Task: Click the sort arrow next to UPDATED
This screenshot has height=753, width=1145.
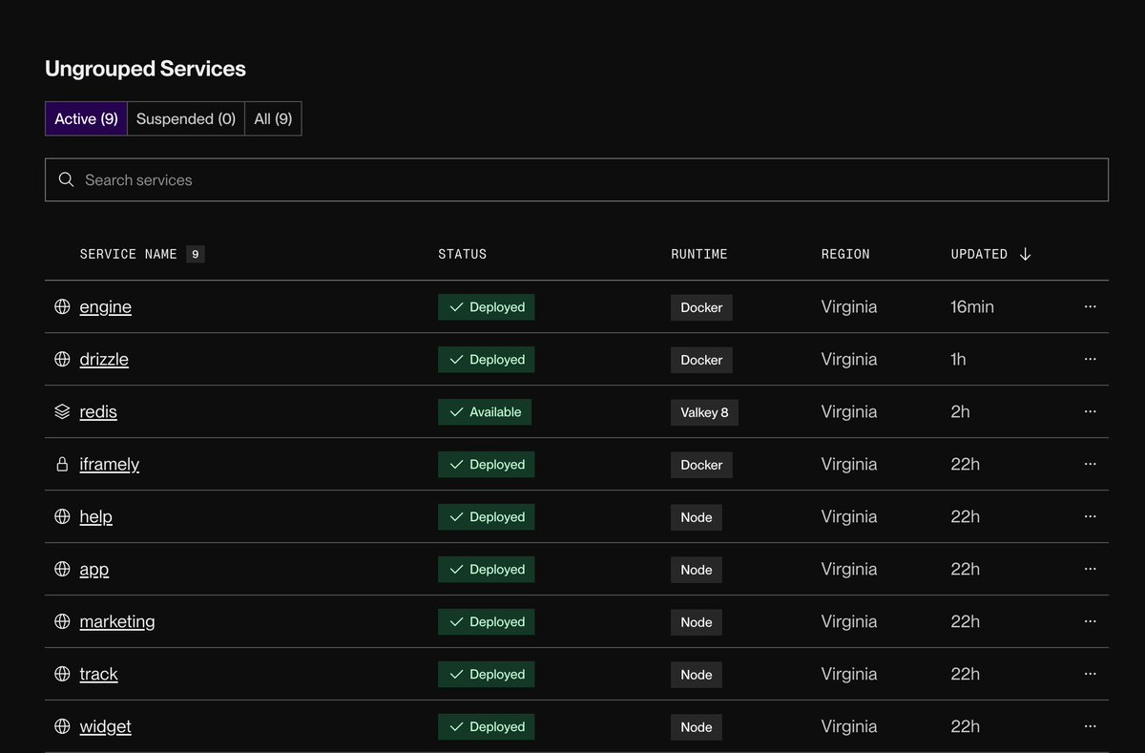Action: point(1026,254)
